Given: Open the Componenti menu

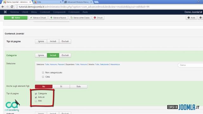Looking at the screenshot, I should click(x=59, y=12).
